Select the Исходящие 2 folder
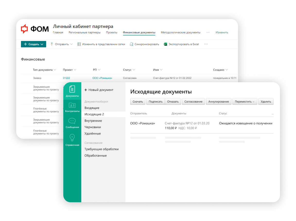 (94, 114)
